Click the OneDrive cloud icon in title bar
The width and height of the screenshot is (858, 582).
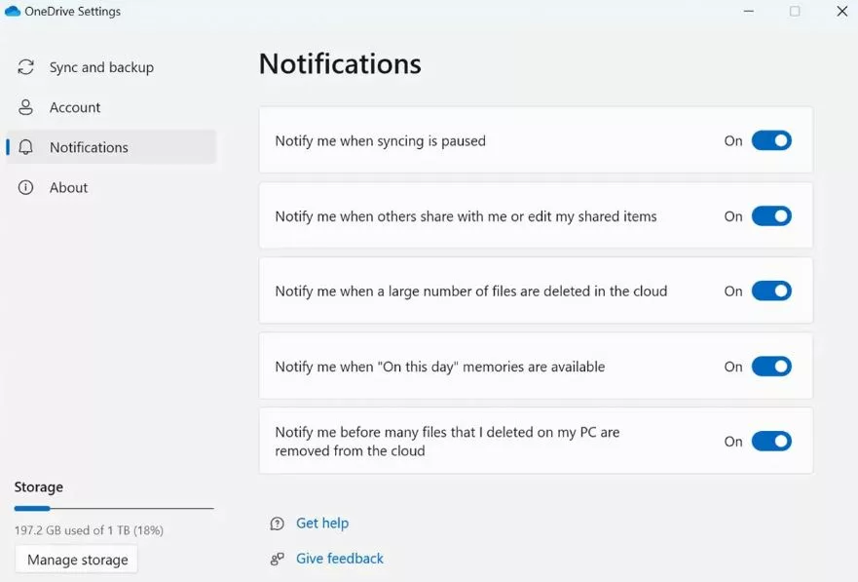tap(12, 11)
